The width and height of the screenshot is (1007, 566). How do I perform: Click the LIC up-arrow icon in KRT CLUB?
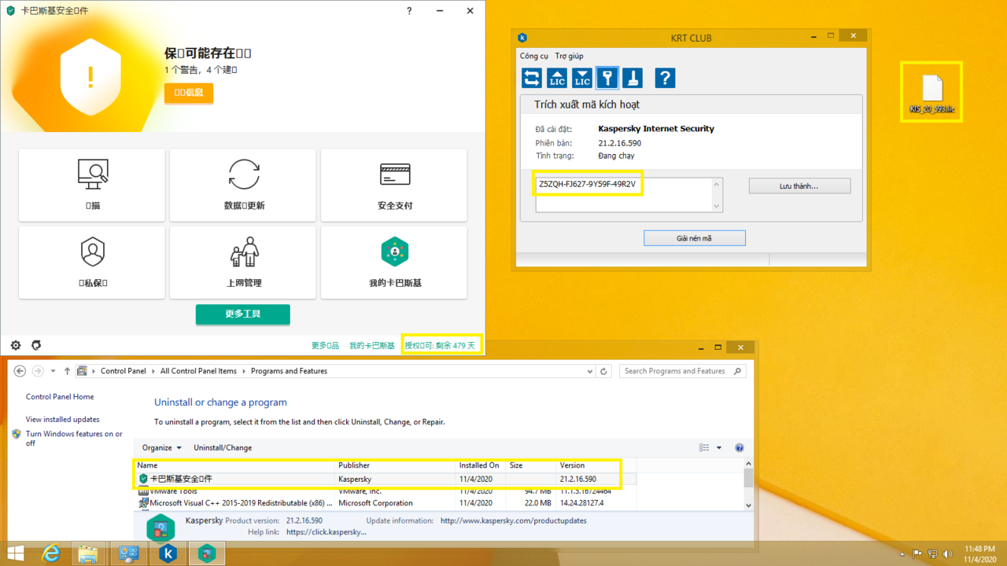[x=557, y=78]
